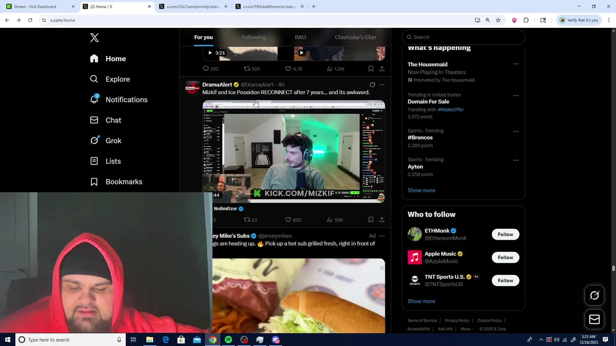Repost the DramaAlert post with 20 reposts
This screenshot has width=616, height=346.
pos(250,220)
